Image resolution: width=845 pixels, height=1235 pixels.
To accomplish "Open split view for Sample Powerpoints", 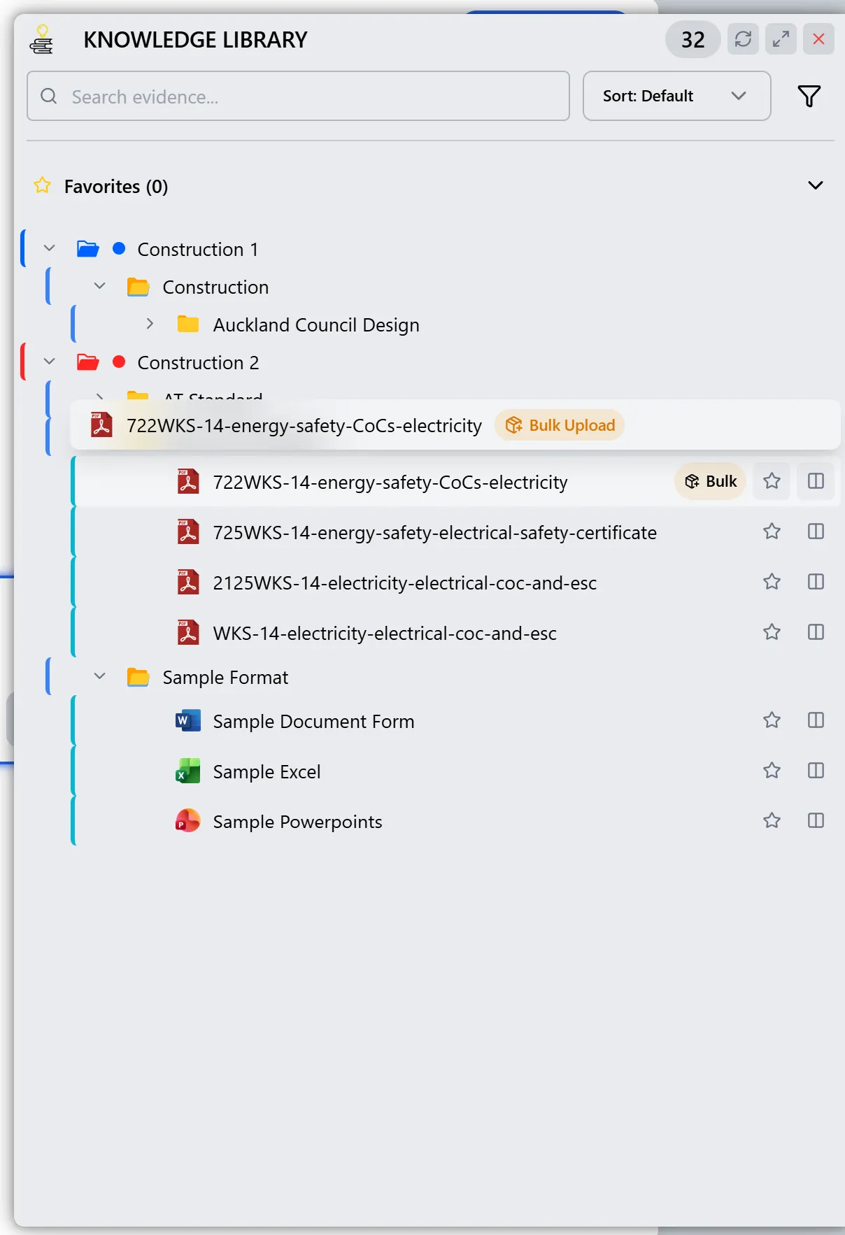I will pyautogui.click(x=816, y=821).
